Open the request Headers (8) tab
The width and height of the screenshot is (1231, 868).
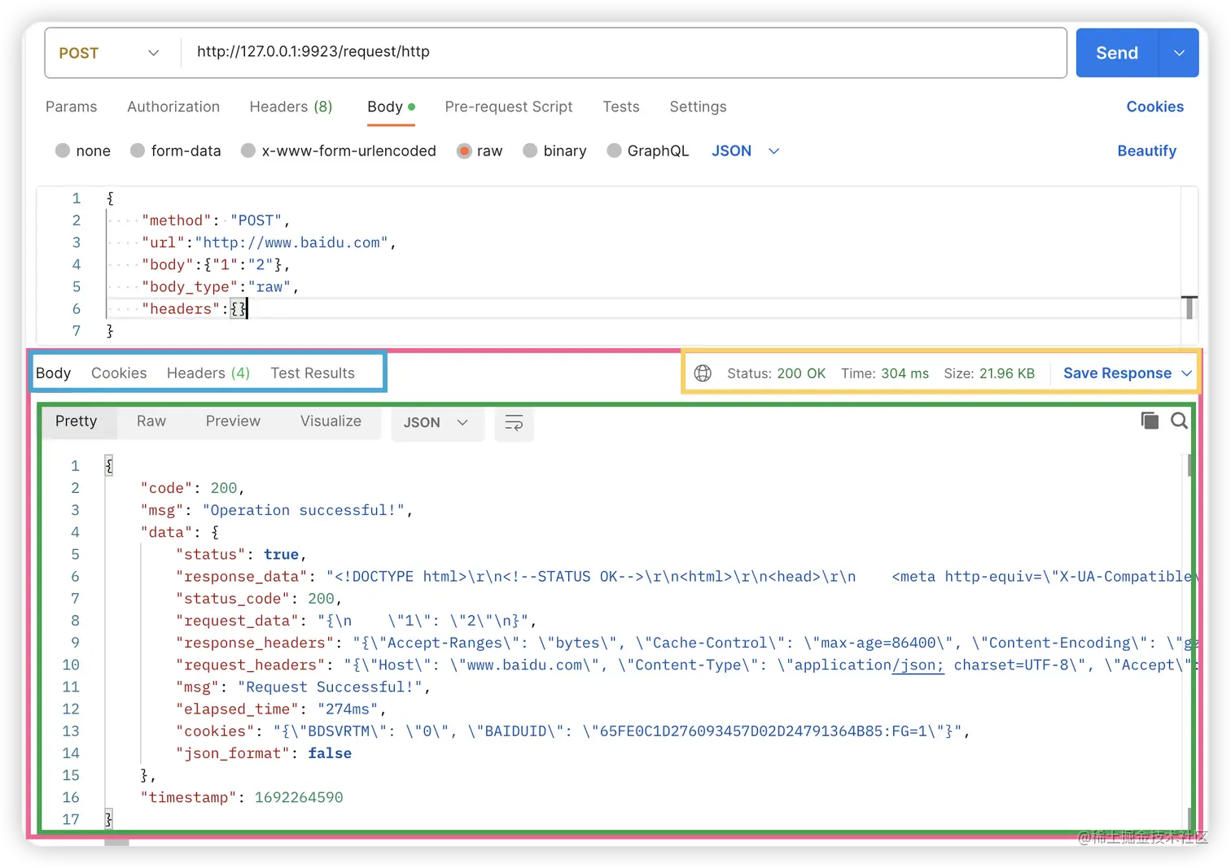click(291, 107)
